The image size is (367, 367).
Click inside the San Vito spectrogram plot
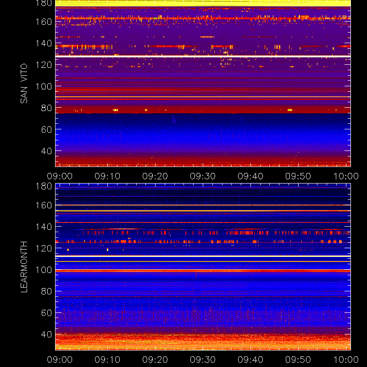coord(203,83)
